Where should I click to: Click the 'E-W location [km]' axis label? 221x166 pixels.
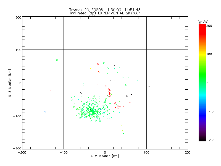coord(105,156)
